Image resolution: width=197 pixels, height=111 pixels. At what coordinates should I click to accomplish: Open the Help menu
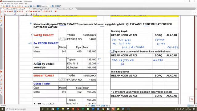click(x=26, y=4)
